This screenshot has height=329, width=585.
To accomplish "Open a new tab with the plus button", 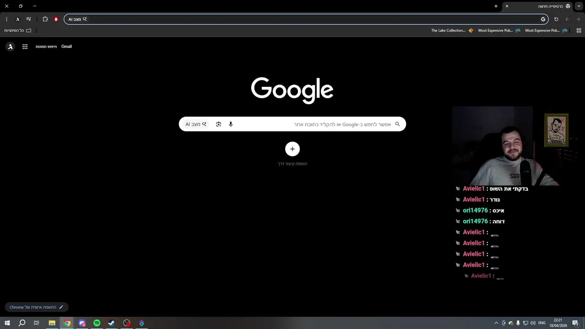I will click(496, 6).
